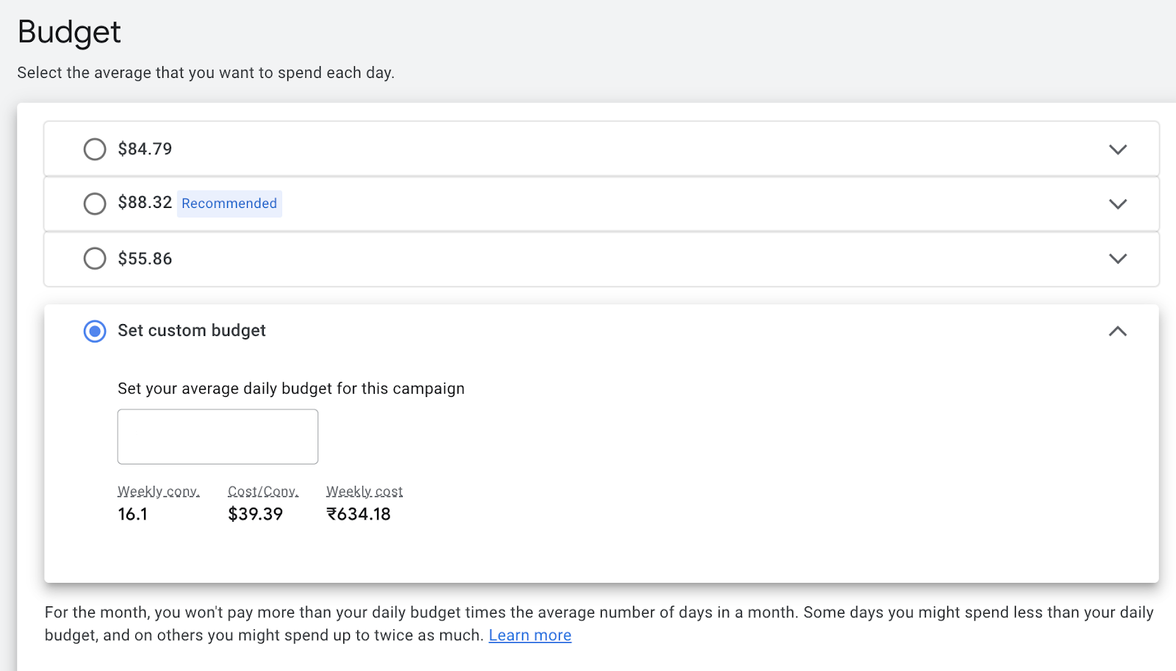Click inside the average daily budget input box
1176x671 pixels.
click(x=218, y=436)
